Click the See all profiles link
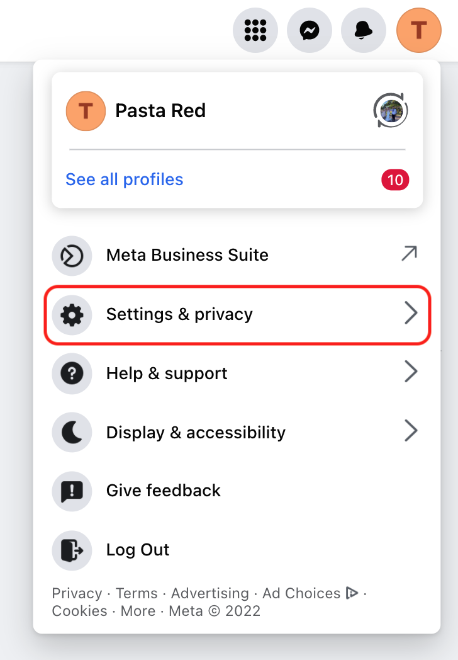This screenshot has width=458, height=660. (x=124, y=179)
